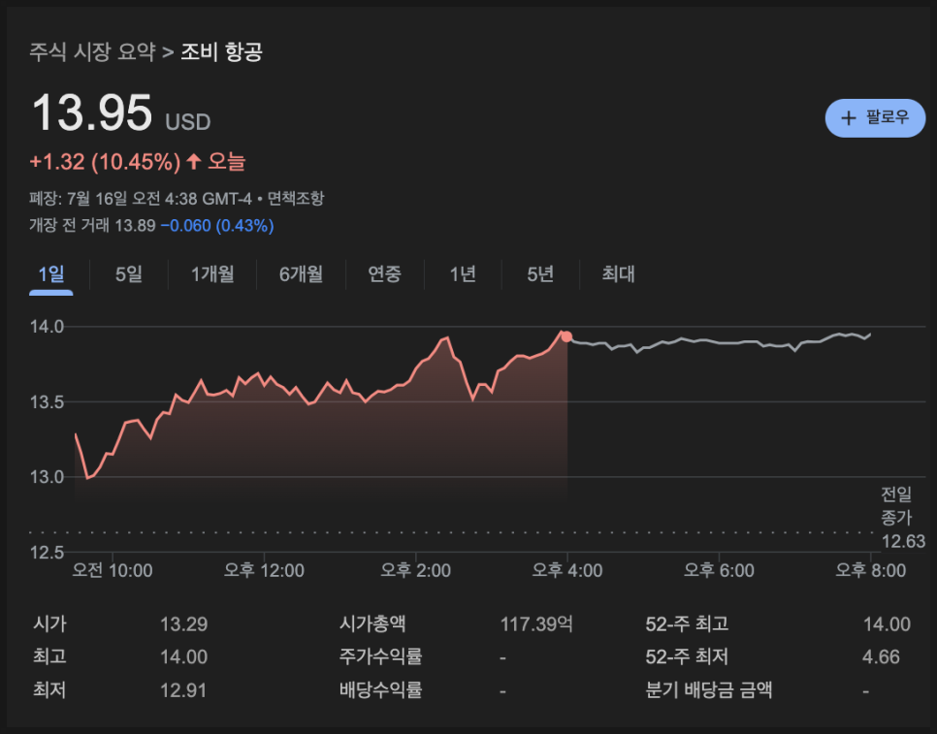Switch to the 5일 range tab
This screenshot has height=734, width=937.
(x=128, y=274)
